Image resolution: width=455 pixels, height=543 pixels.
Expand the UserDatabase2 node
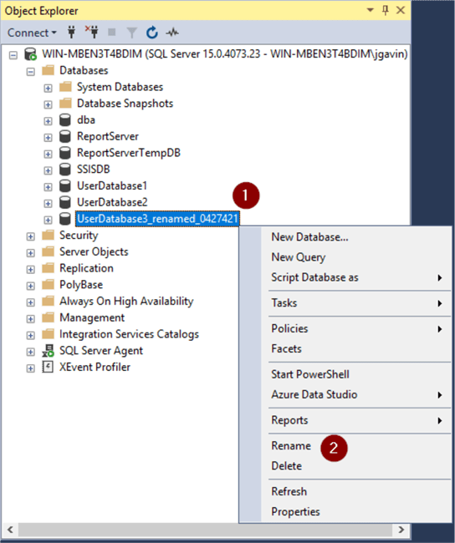[48, 204]
